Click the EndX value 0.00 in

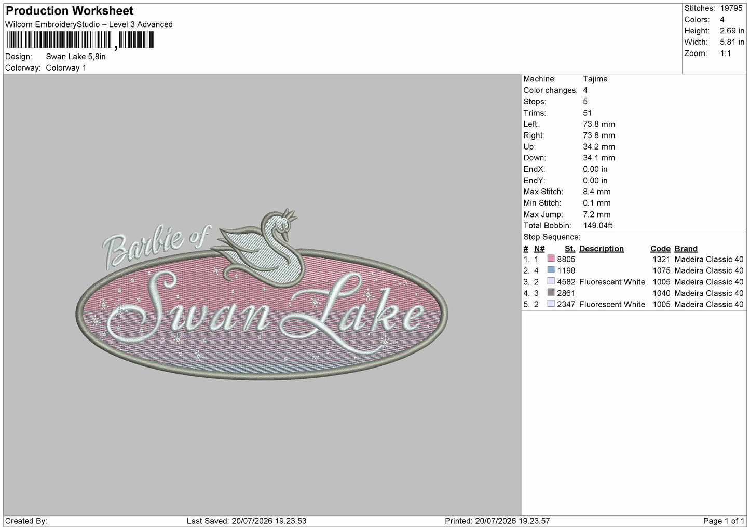[x=595, y=169]
